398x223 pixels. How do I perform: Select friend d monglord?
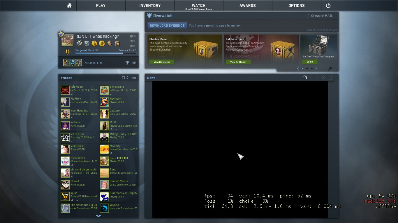[118, 90]
